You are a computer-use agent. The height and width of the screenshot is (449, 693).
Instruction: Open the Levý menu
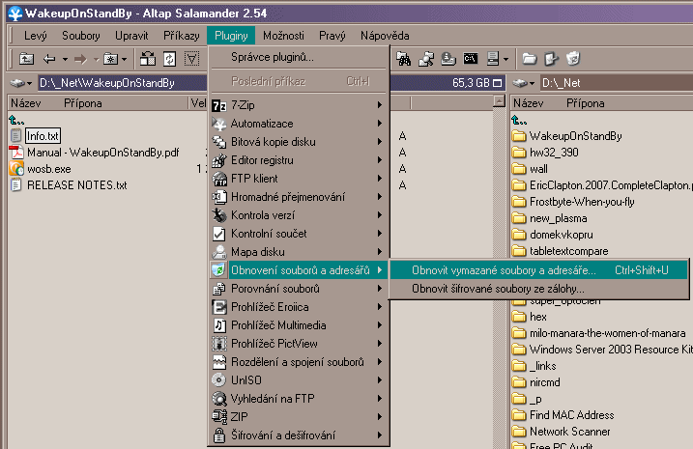(x=36, y=36)
